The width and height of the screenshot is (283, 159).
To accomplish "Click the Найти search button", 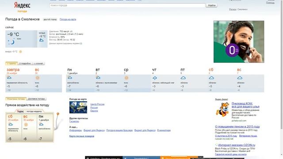I will click(211, 5).
